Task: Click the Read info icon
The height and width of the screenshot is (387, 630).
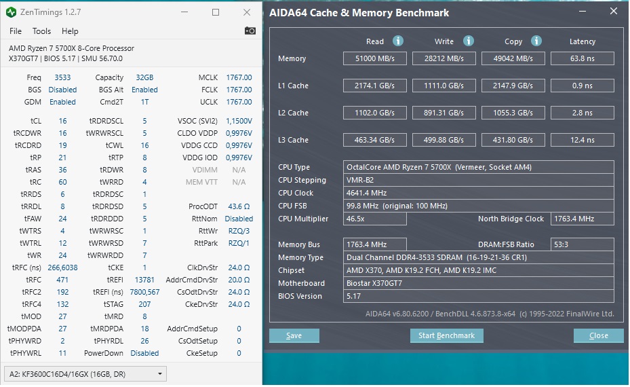Action: point(398,41)
